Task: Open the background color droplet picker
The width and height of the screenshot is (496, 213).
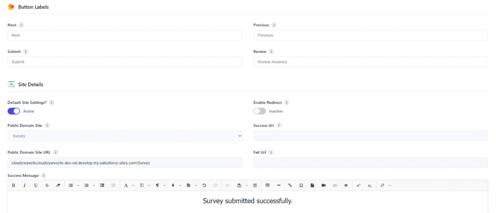Action: pos(173,185)
